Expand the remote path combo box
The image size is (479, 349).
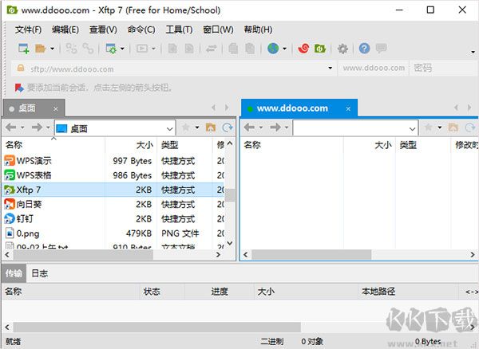pyautogui.click(x=412, y=129)
